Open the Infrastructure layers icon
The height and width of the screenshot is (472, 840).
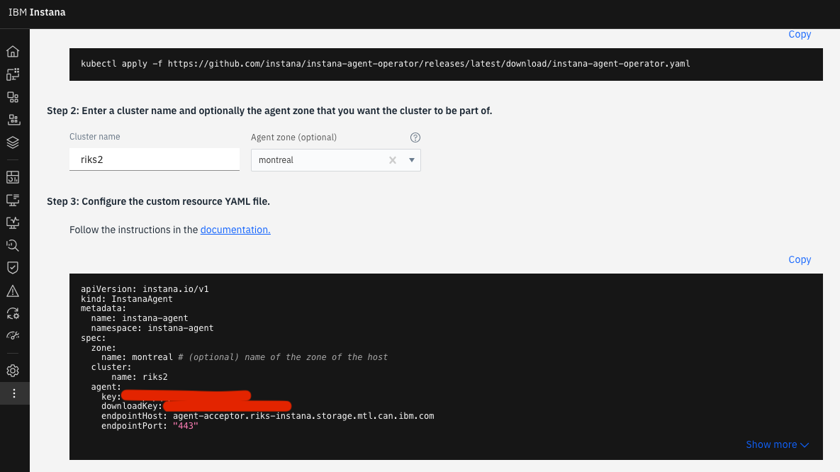point(13,142)
